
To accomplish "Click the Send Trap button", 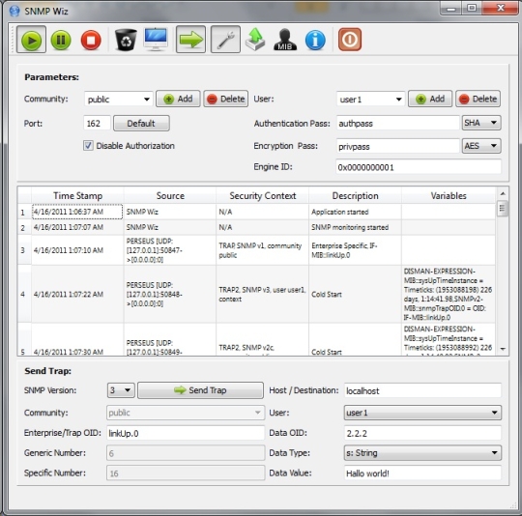I will tap(200, 390).
